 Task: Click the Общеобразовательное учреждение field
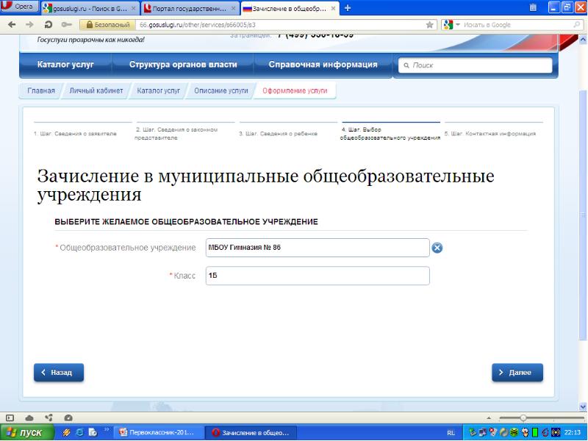317,248
